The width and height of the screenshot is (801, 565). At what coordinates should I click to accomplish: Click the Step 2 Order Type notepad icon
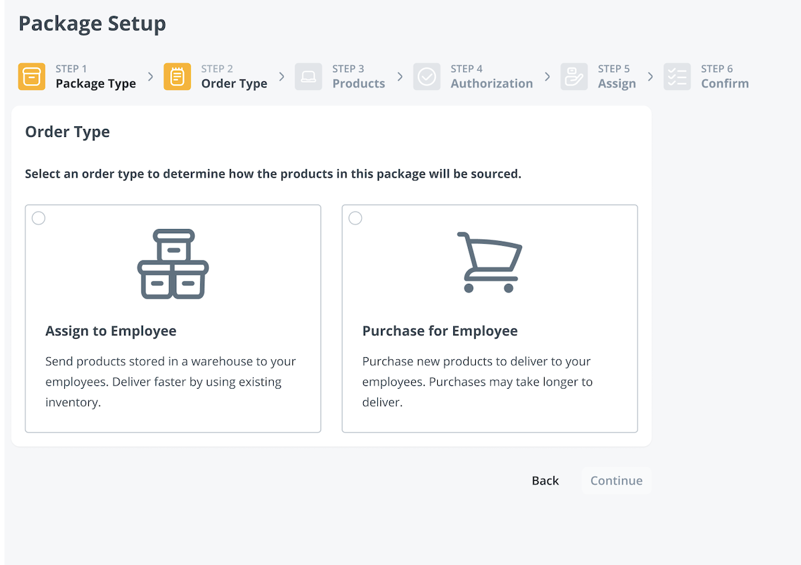(177, 77)
